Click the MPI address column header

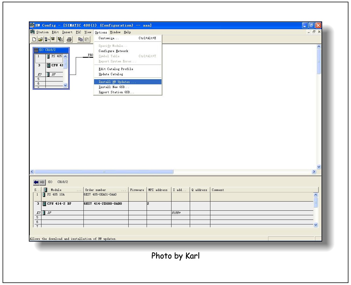(x=159, y=190)
